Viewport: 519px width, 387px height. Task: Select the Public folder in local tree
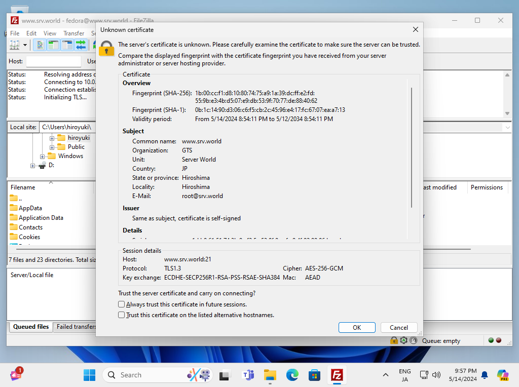(x=76, y=147)
